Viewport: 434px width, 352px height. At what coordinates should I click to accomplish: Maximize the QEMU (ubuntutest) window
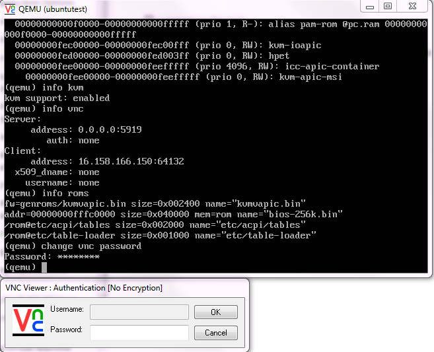(388, 7)
